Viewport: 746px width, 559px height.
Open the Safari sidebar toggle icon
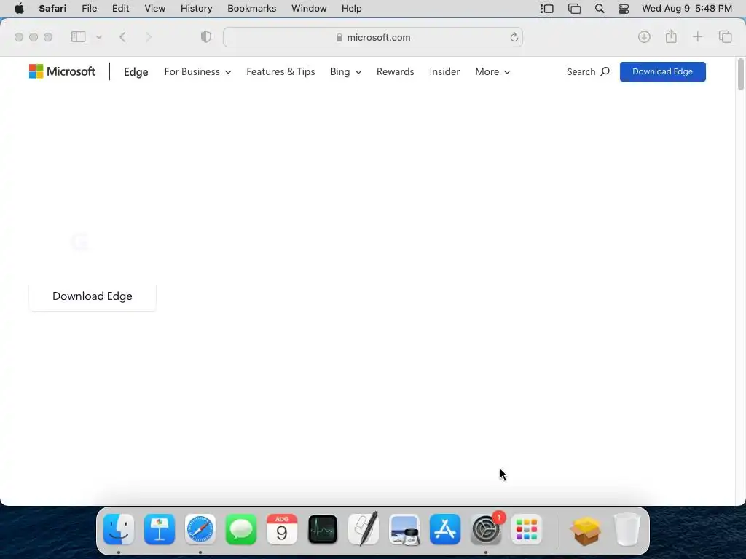78,37
